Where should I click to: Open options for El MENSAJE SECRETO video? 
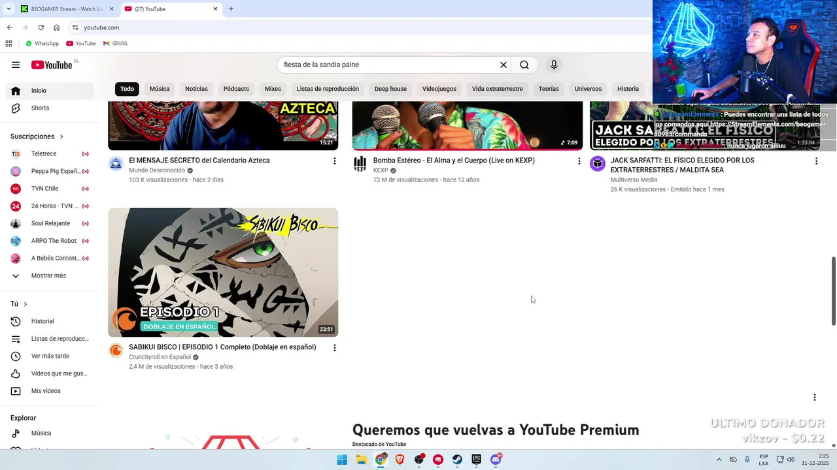tap(335, 161)
